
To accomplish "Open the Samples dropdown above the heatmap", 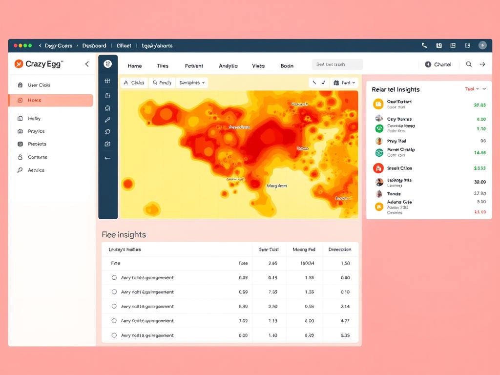I will pos(191,83).
